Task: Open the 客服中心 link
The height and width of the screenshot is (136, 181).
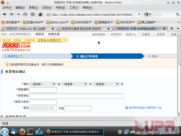Action: (131, 34)
